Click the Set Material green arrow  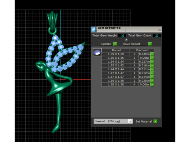click(156, 121)
